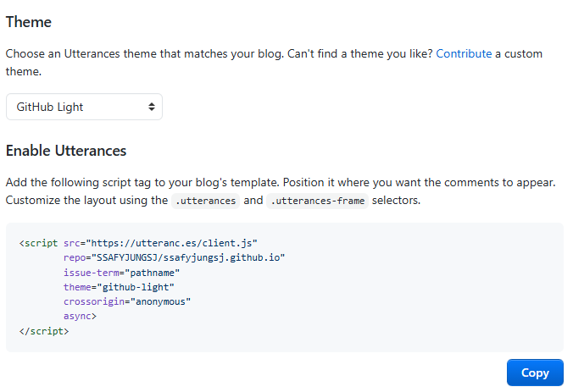This screenshot has height=392, width=573.
Task: Click the .utterances inline code selector
Action: [x=206, y=201]
